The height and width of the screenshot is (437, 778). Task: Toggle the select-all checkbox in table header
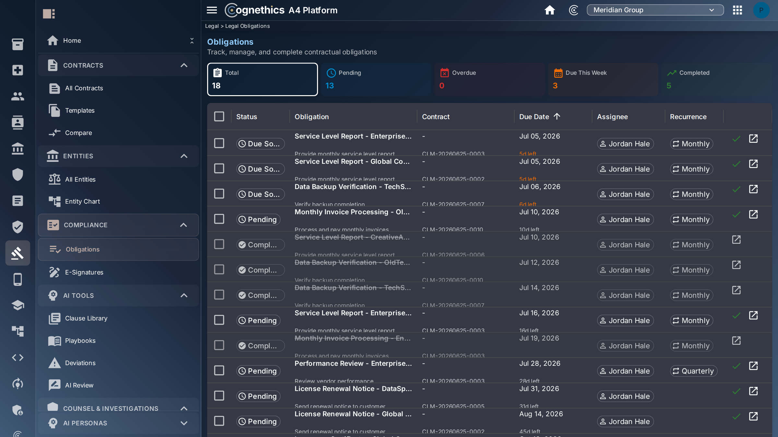[x=219, y=117]
